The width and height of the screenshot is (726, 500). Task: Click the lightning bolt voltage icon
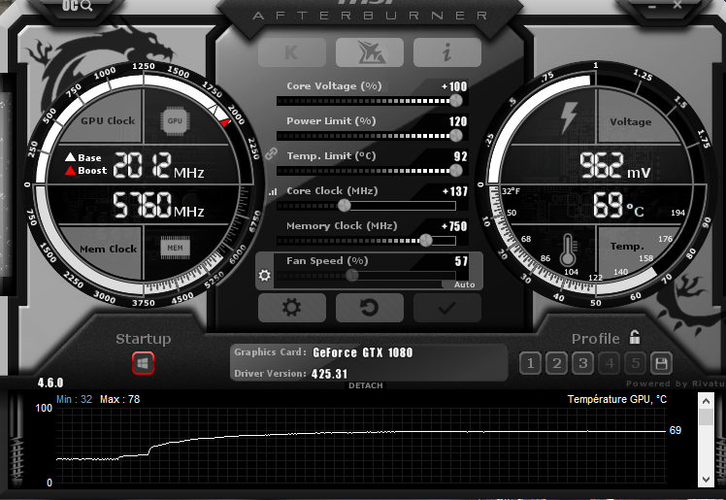coord(569,117)
